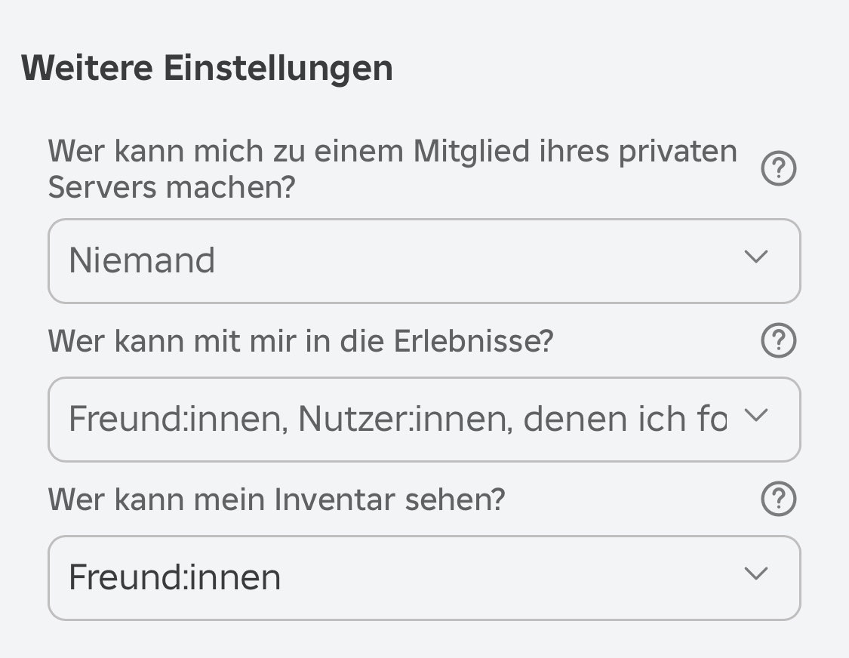Expand the private server 'Niemand' dropdown

coord(424,261)
